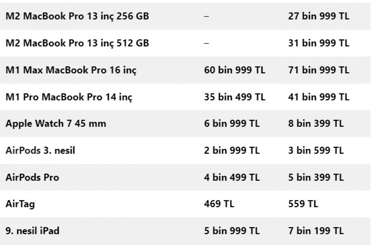This screenshot has width=372, height=246.
Task: Click the 7 bin 199 TL price
Action: coord(316,231)
